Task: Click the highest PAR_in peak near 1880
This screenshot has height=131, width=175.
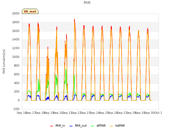Action: click(74, 19)
